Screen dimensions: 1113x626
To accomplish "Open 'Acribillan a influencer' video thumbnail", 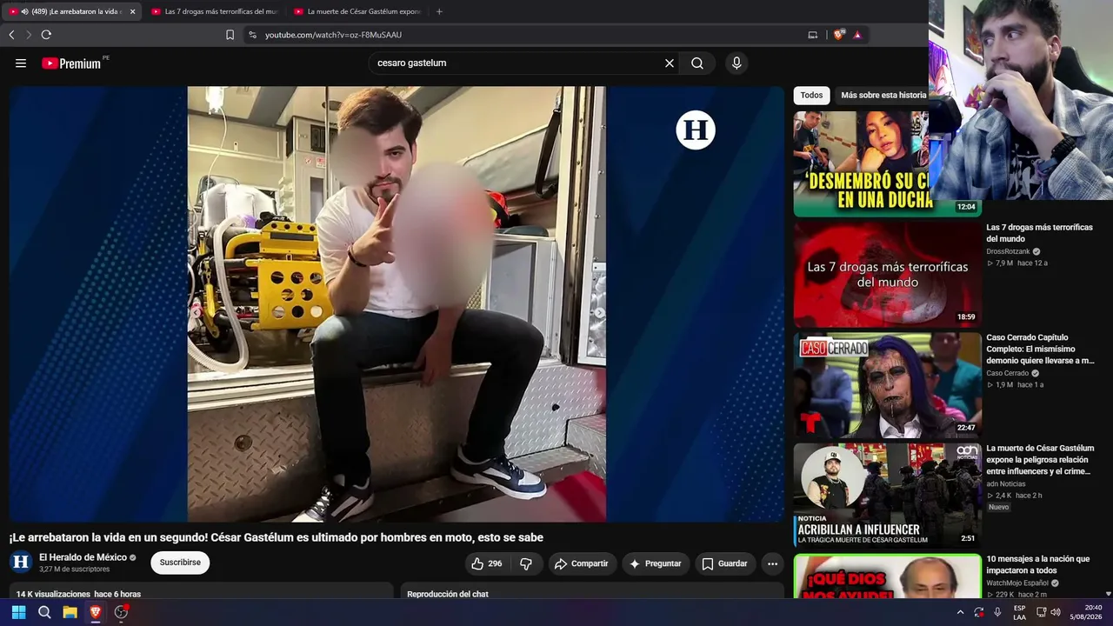I will 887,495.
